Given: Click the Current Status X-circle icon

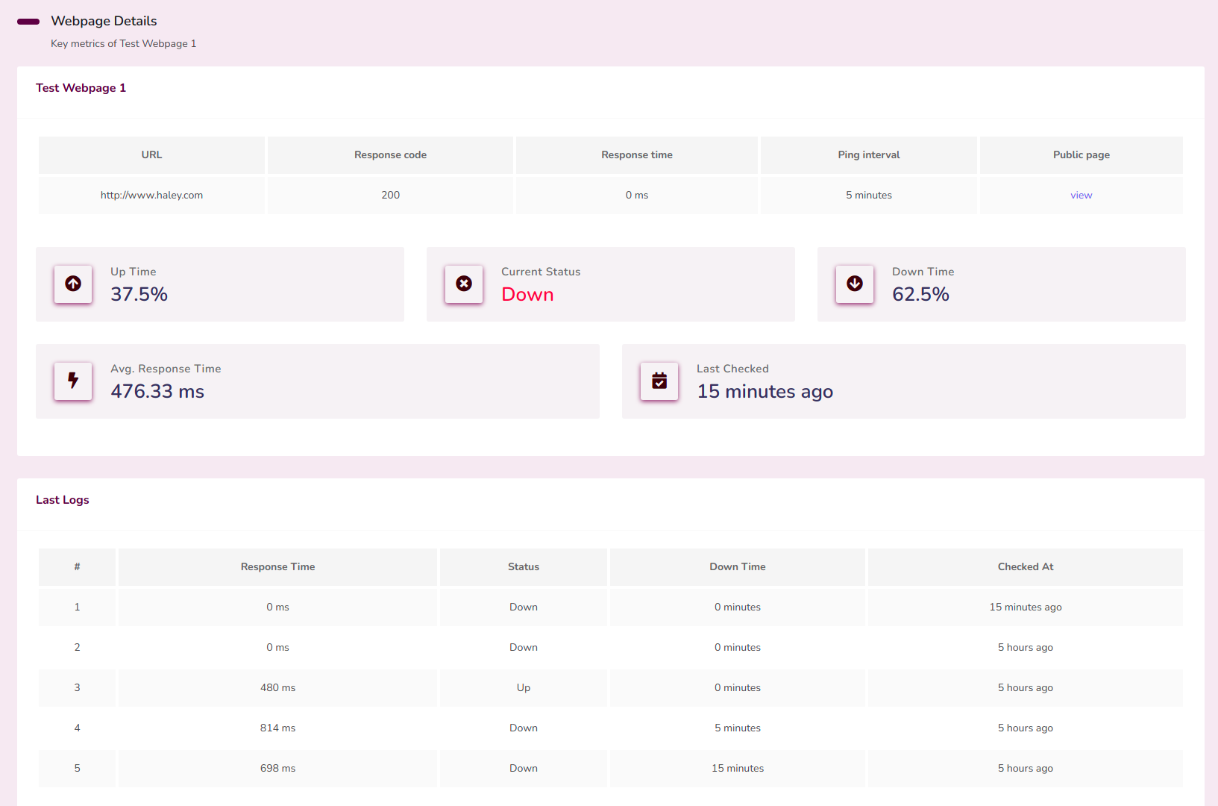Looking at the screenshot, I should (x=464, y=284).
